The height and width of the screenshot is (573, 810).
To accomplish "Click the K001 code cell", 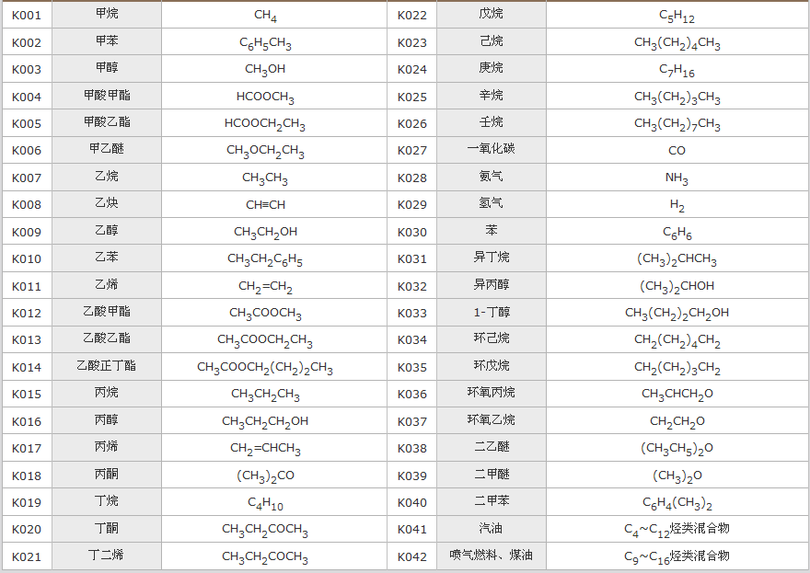I will (27, 16).
